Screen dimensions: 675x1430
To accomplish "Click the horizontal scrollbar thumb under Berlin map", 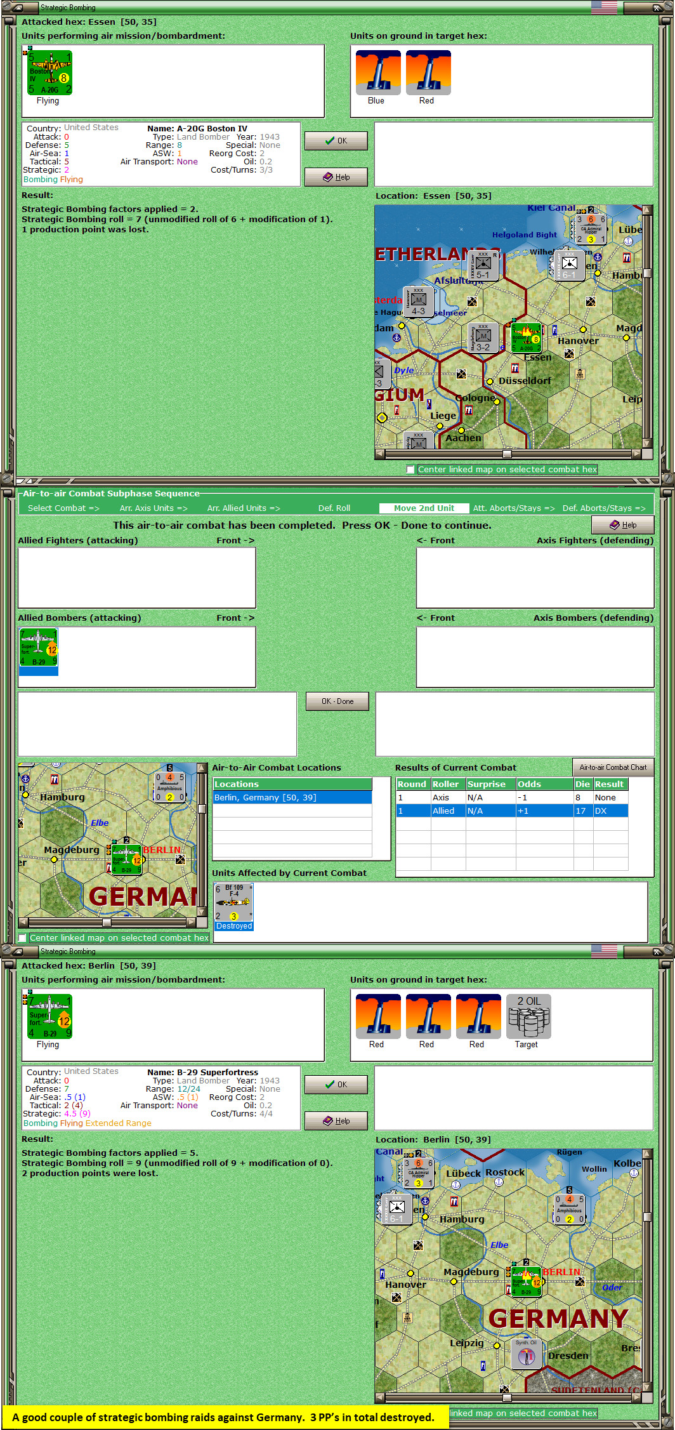I will tap(506, 1398).
